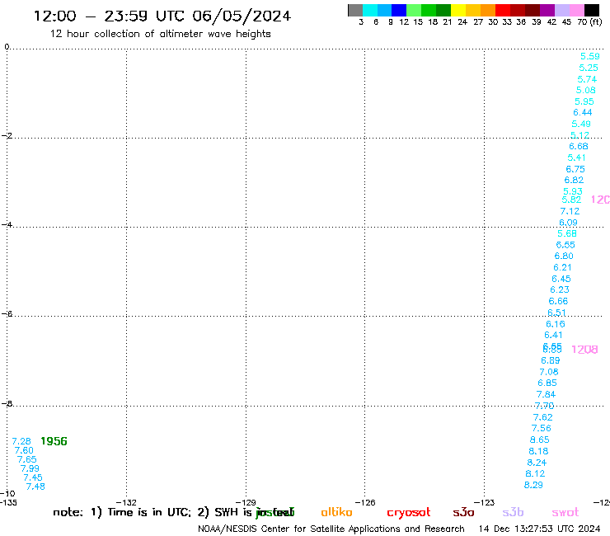Viewport: 610px width, 536px height.
Task: Select the -126 longitude axis label
Action: pos(365,502)
